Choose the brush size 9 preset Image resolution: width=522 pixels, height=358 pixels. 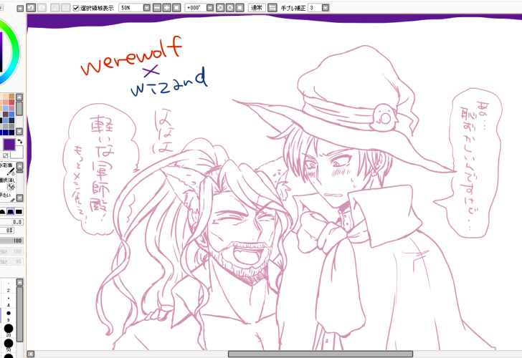point(9,315)
